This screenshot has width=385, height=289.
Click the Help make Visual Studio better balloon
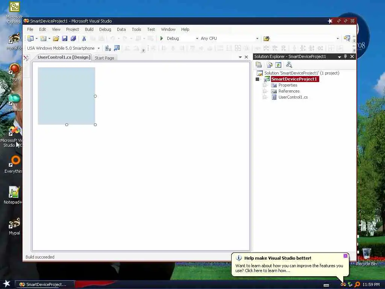pos(290,265)
